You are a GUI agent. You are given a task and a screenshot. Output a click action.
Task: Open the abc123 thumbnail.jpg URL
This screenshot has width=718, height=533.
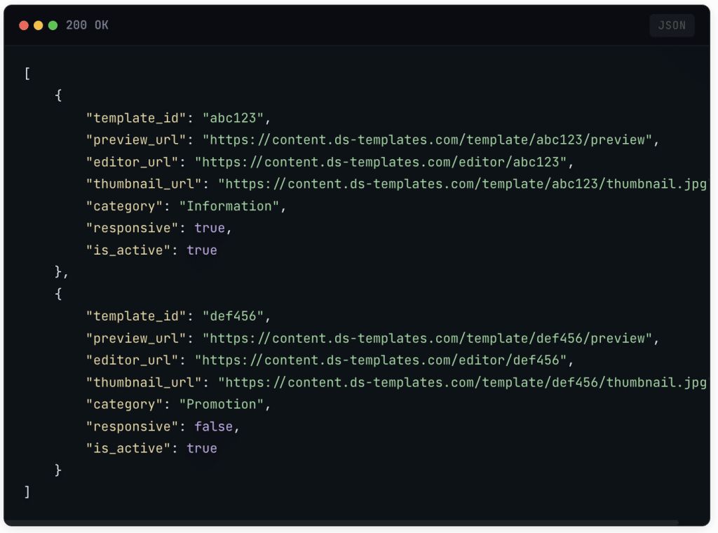[x=461, y=184]
